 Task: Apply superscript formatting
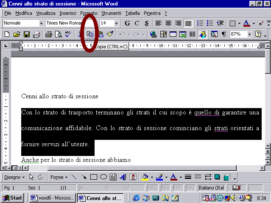[x=261, y=23]
